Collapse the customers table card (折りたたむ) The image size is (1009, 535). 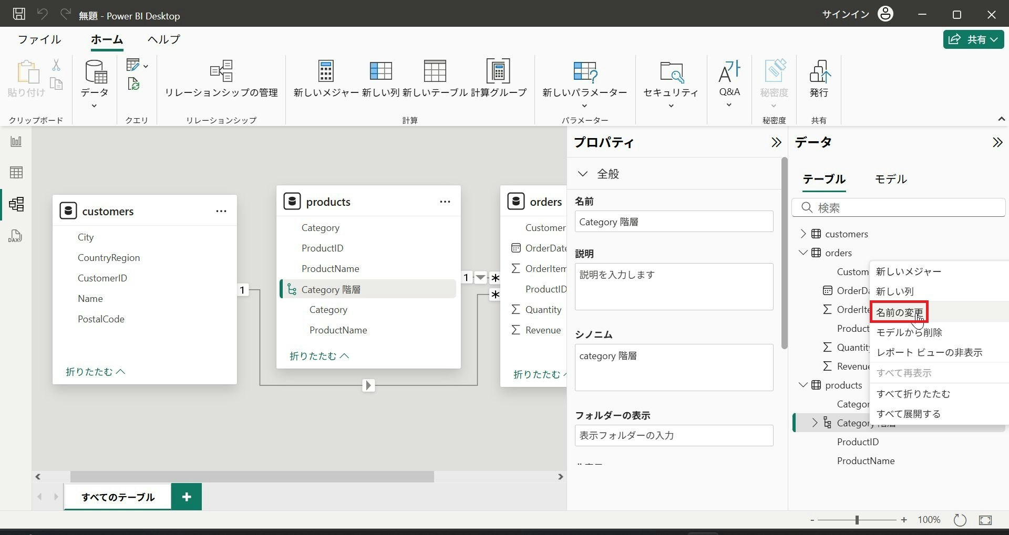pyautogui.click(x=95, y=372)
